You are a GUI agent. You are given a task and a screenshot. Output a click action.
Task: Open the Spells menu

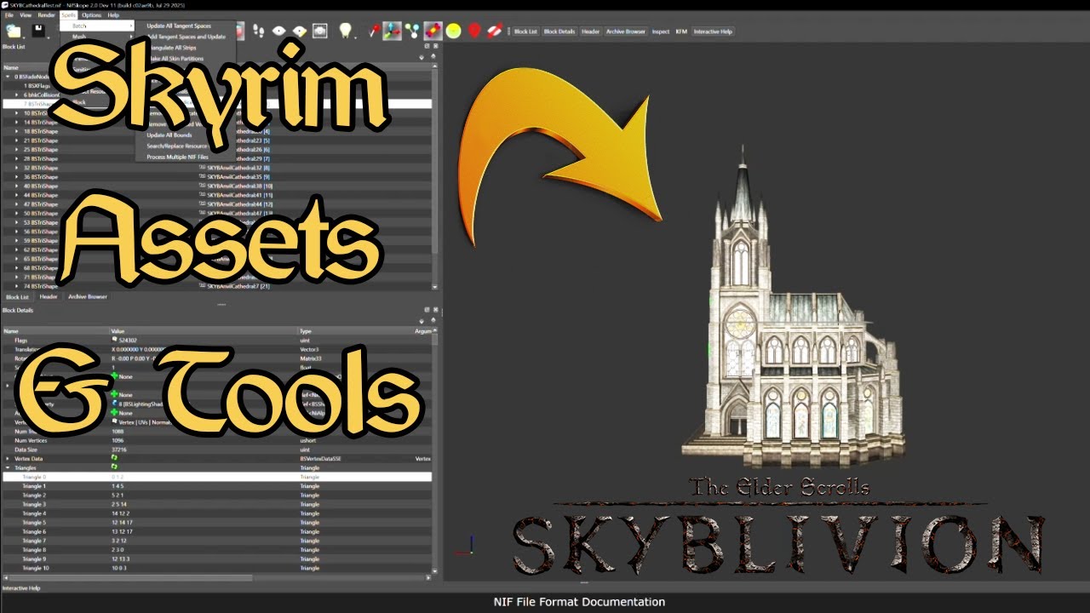coord(68,14)
